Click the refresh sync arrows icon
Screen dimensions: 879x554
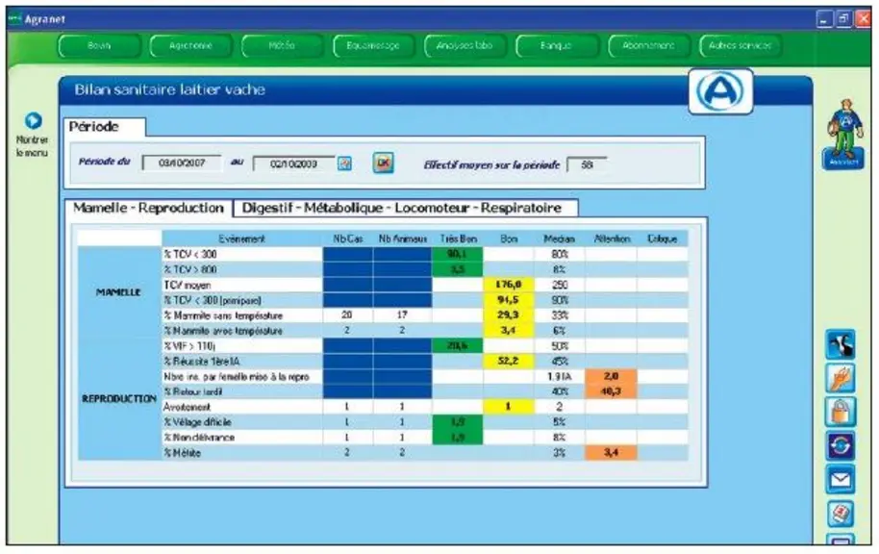coord(841,445)
